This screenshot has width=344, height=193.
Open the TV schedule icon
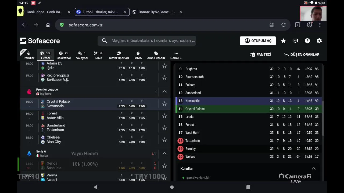[295, 41]
